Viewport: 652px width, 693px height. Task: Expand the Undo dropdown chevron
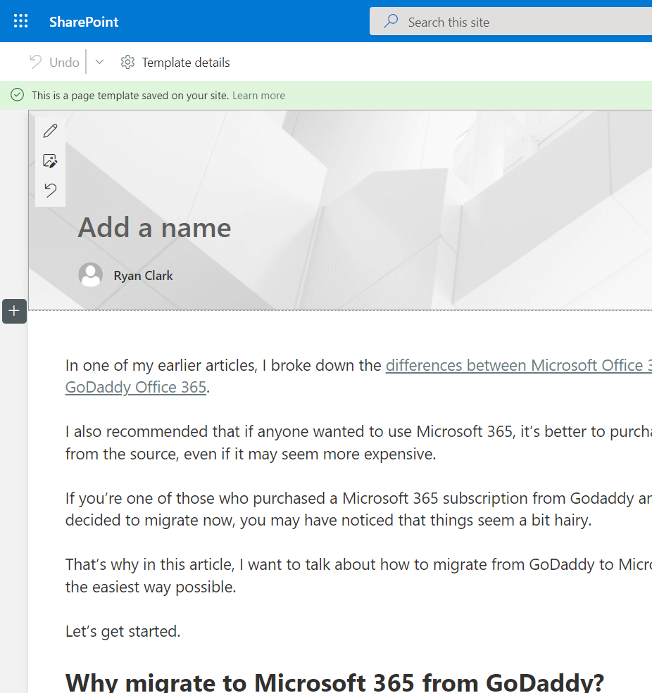pyautogui.click(x=99, y=63)
